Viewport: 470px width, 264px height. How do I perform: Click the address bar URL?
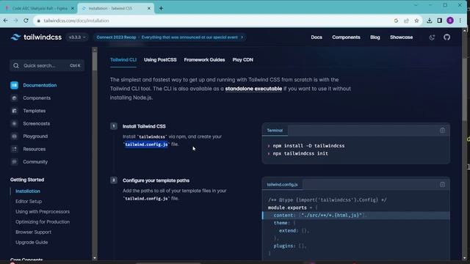pyautogui.click(x=76, y=21)
